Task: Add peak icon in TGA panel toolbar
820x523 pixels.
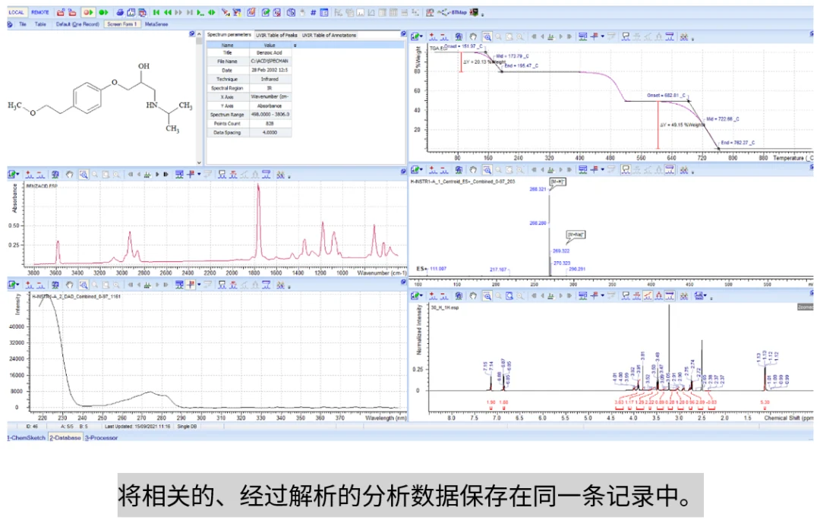Action: click(433, 36)
